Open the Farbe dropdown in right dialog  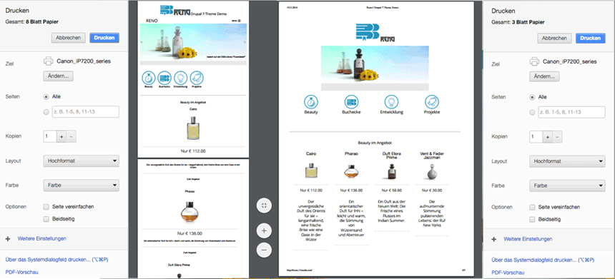pyautogui.click(x=567, y=186)
